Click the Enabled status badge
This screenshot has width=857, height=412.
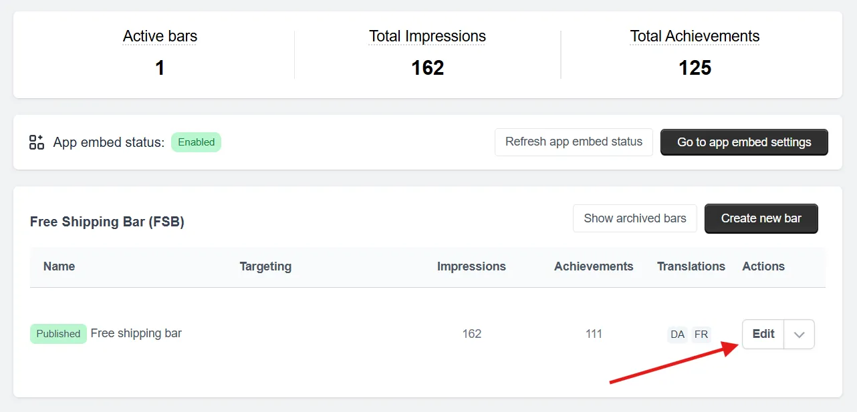pyautogui.click(x=196, y=142)
